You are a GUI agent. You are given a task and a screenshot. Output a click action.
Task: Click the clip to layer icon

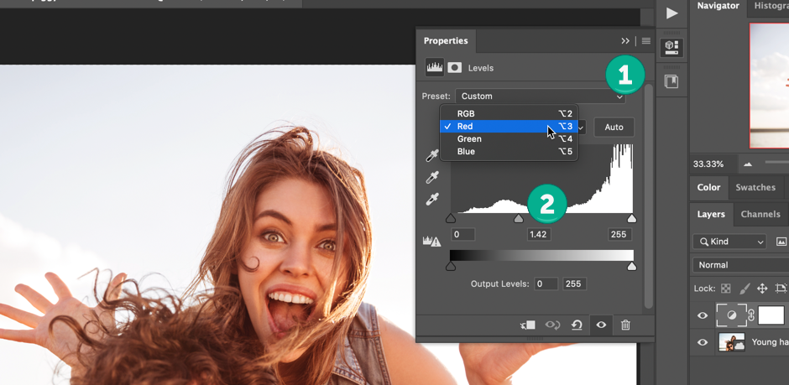pos(527,325)
